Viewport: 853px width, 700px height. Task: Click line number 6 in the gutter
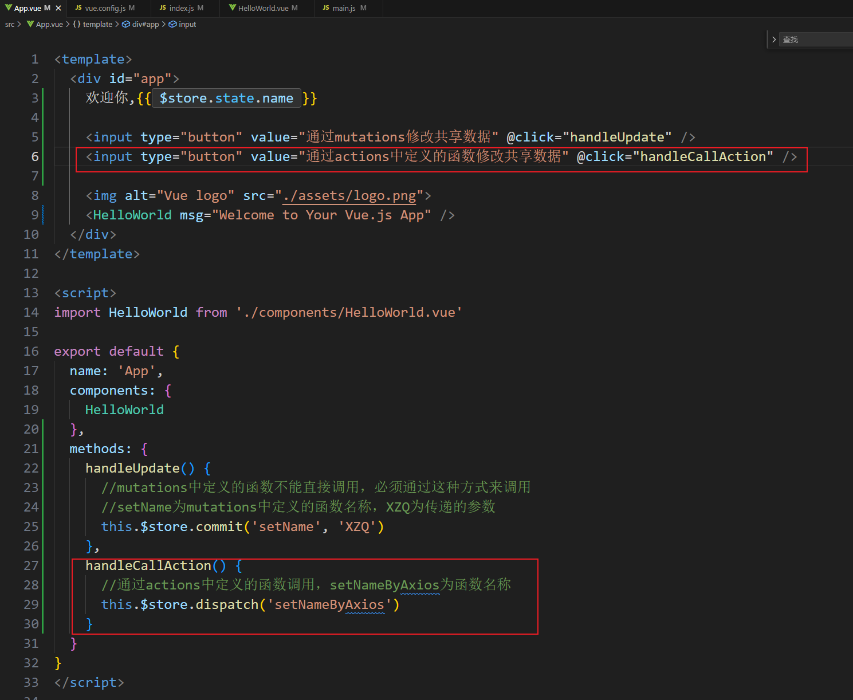(x=34, y=156)
